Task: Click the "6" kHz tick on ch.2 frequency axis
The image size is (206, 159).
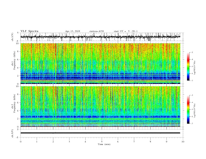Action: pos(18,103)
